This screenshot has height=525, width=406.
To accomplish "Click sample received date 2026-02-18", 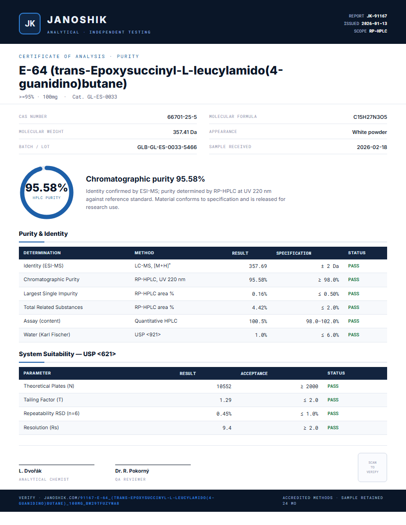I will [x=372, y=147].
